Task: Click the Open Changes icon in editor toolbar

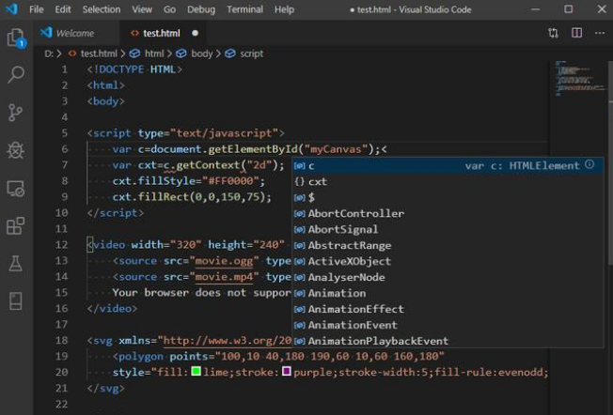Action: click(x=553, y=33)
